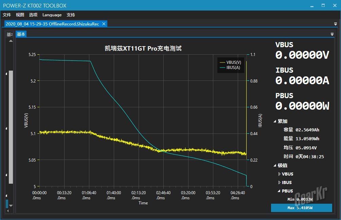Click the VBUS(V) legend entry

coord(231,62)
